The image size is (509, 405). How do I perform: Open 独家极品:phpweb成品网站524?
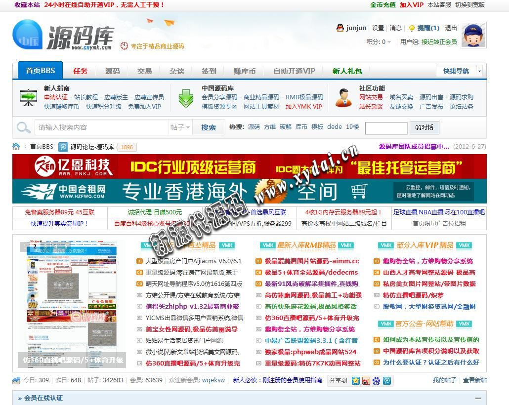(x=310, y=352)
